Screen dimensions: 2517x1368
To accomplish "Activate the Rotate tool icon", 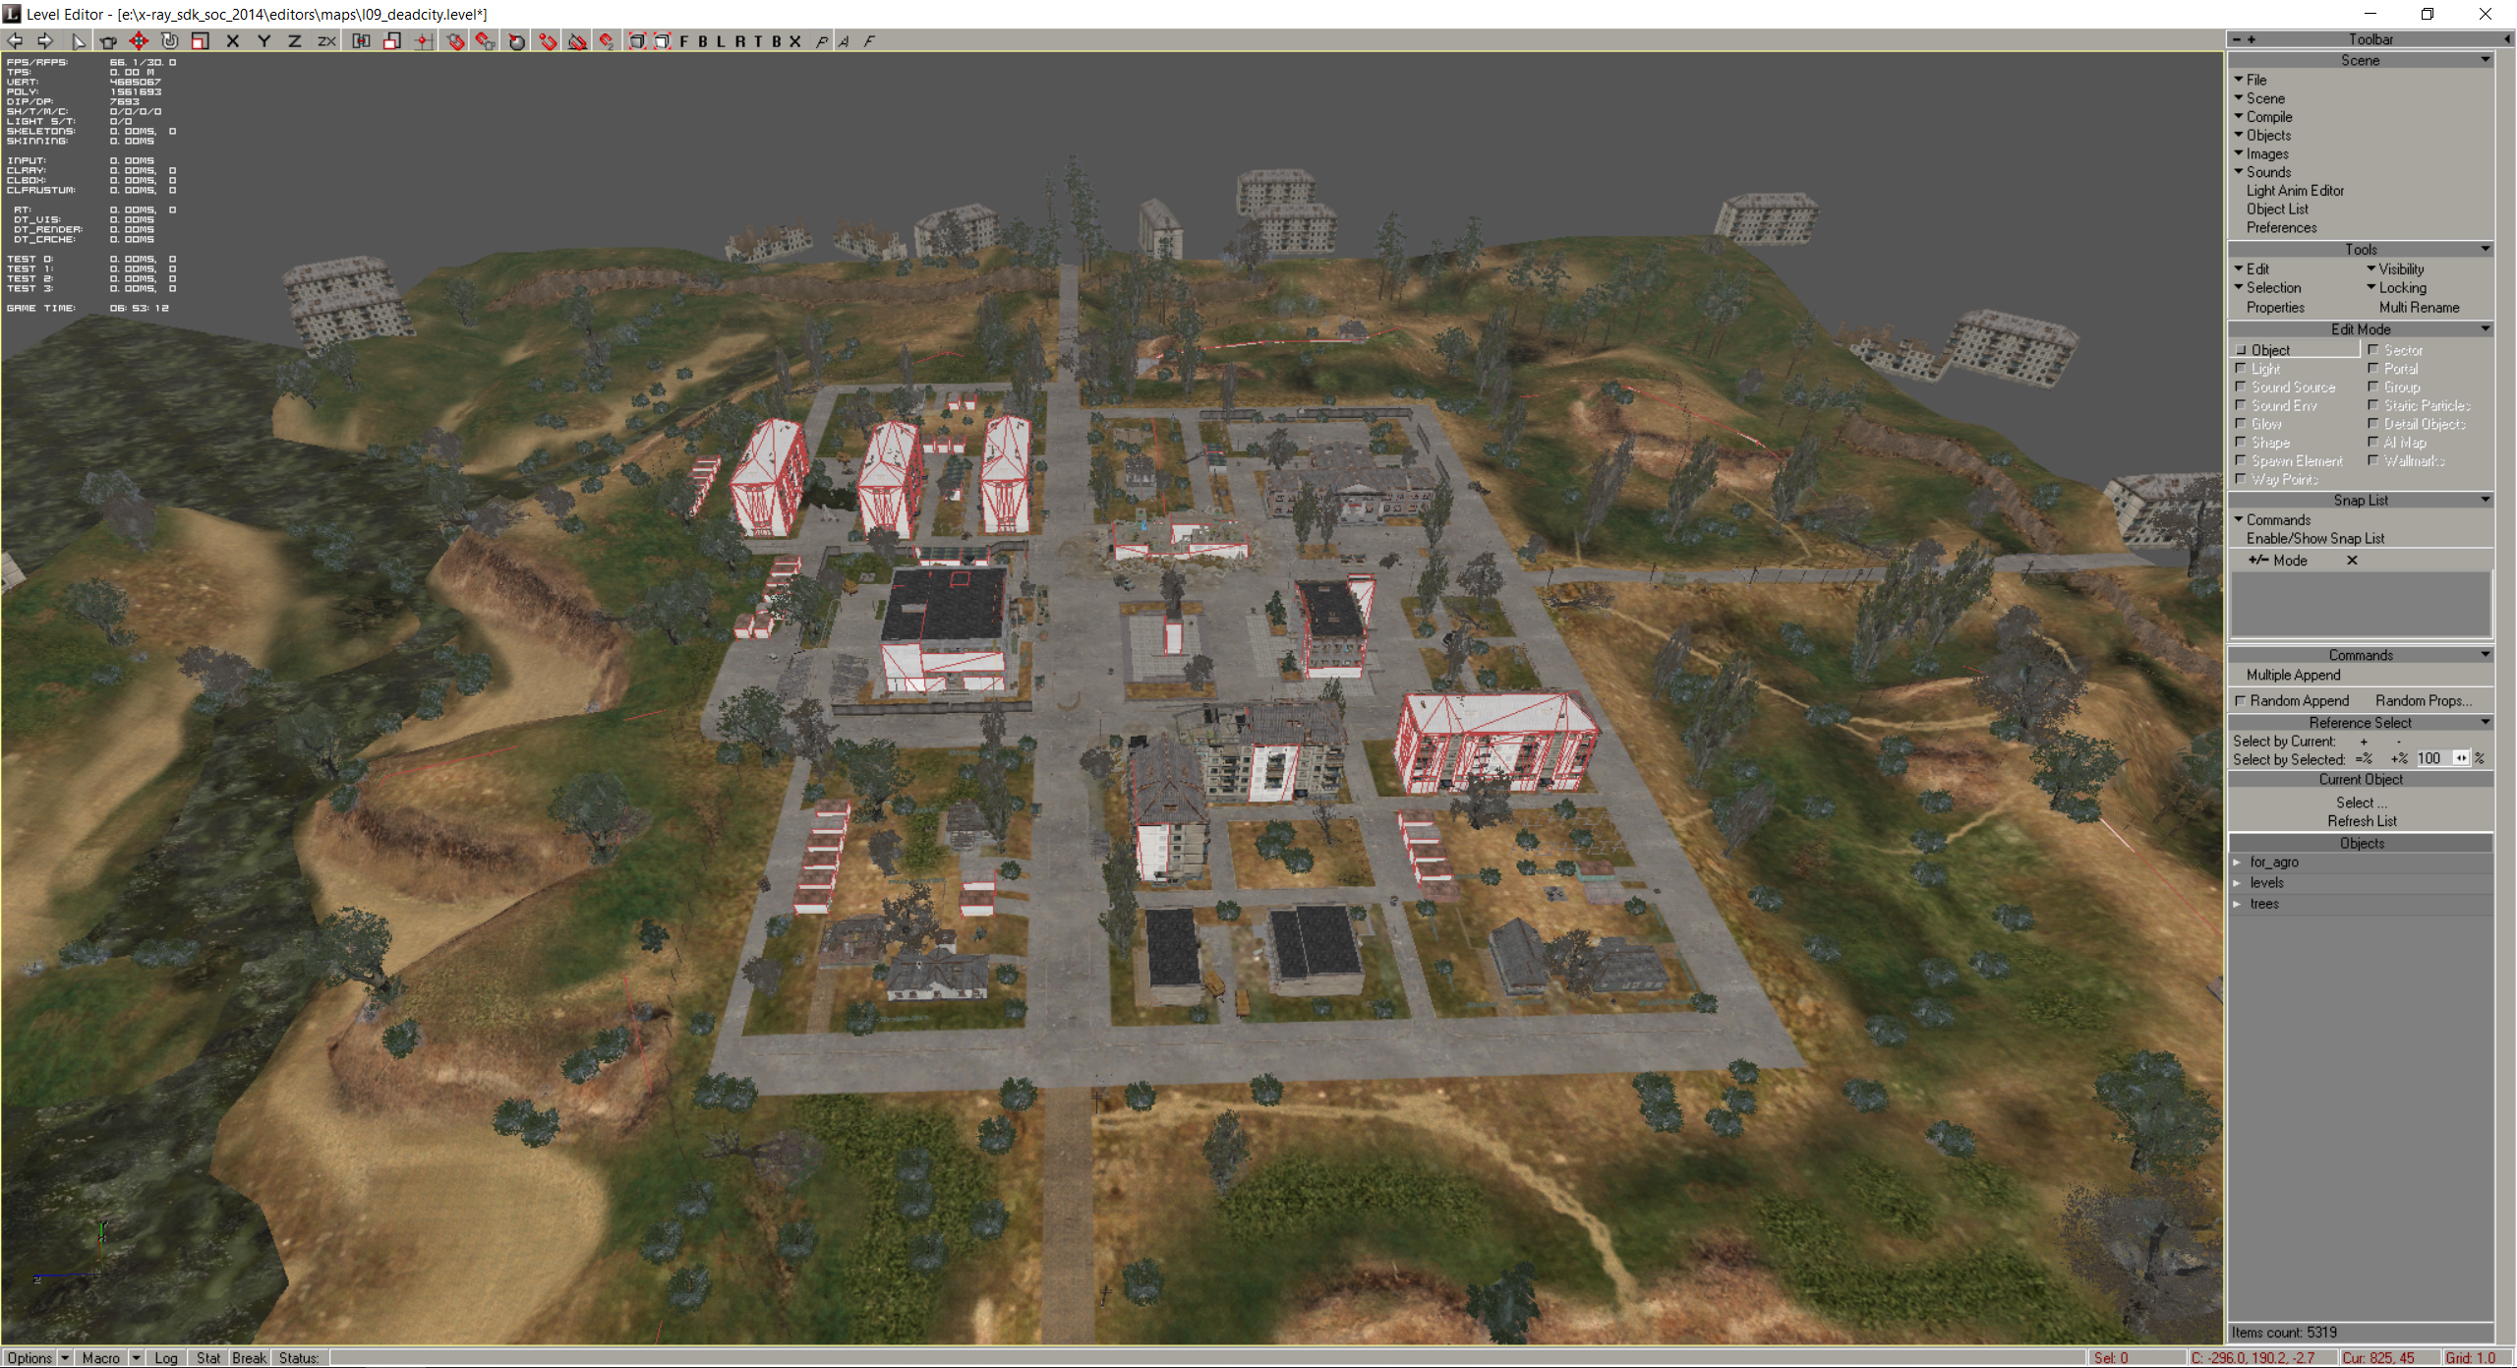I will [169, 41].
